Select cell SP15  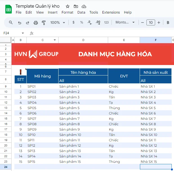pyautogui.click(x=43, y=162)
